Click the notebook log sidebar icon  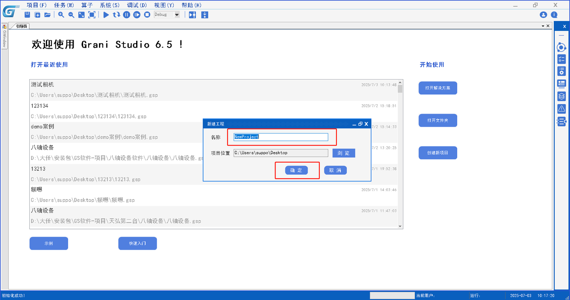tap(561, 122)
